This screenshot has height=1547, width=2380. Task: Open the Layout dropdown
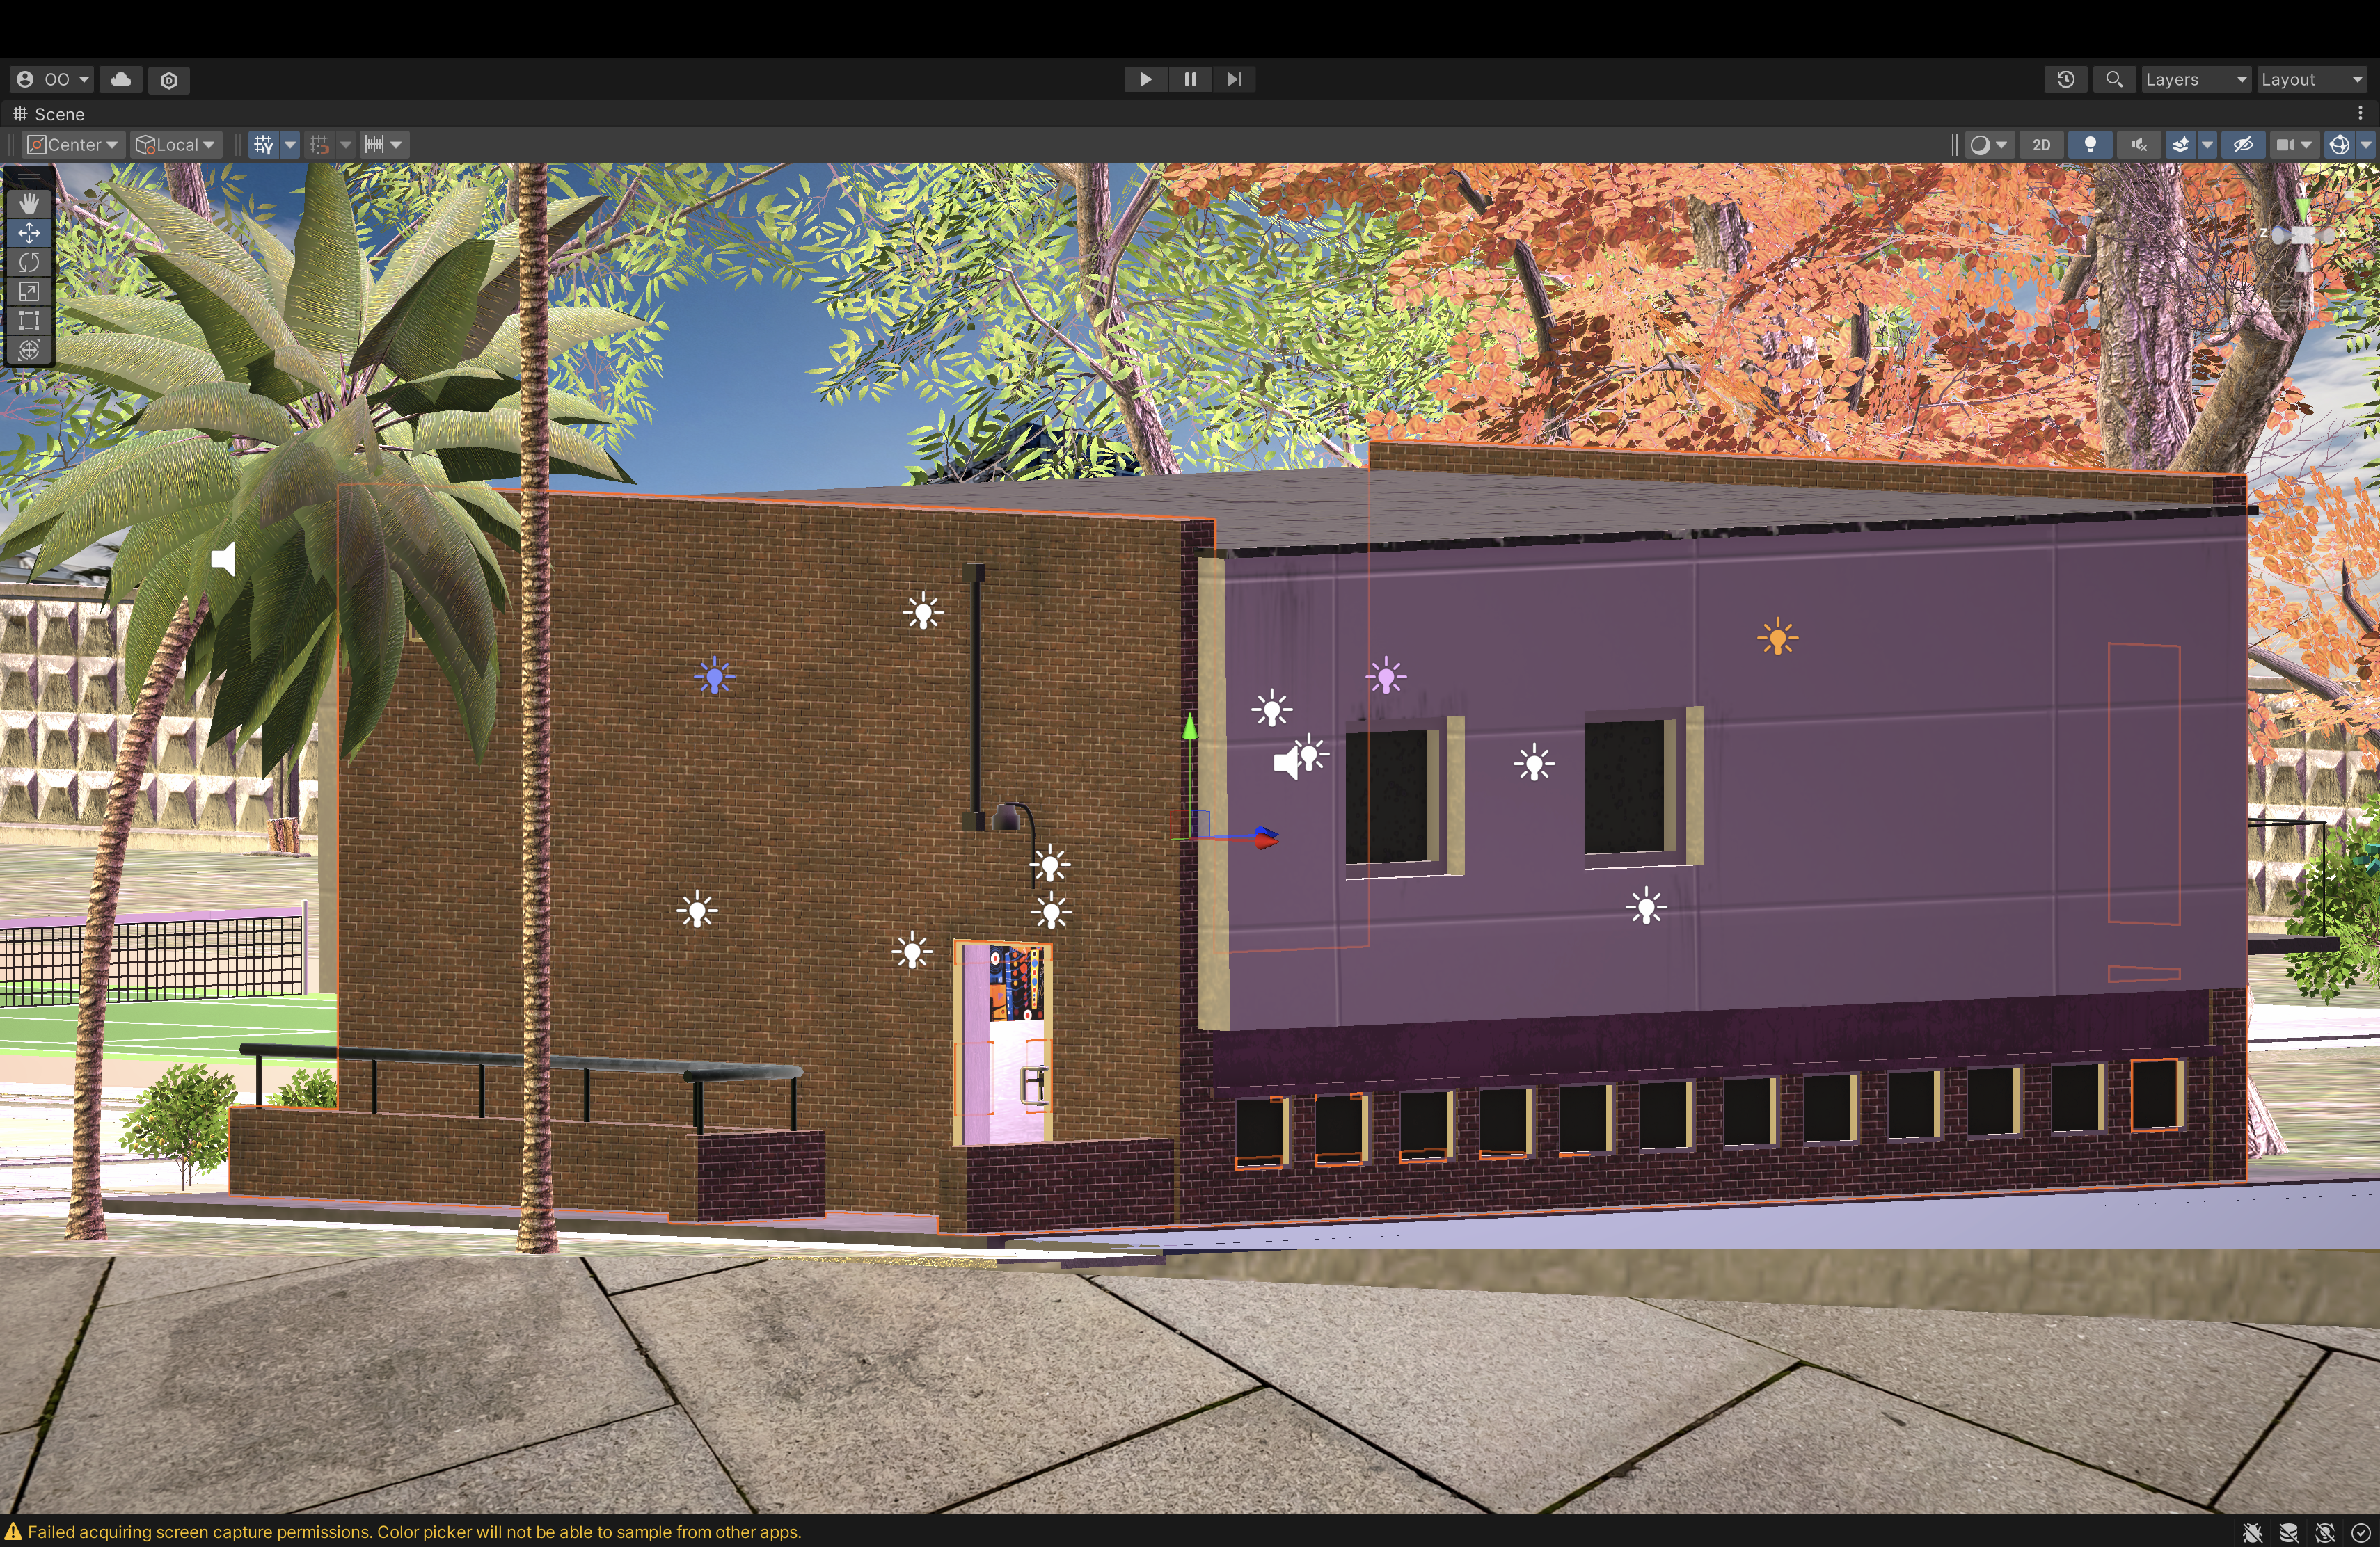2311,79
